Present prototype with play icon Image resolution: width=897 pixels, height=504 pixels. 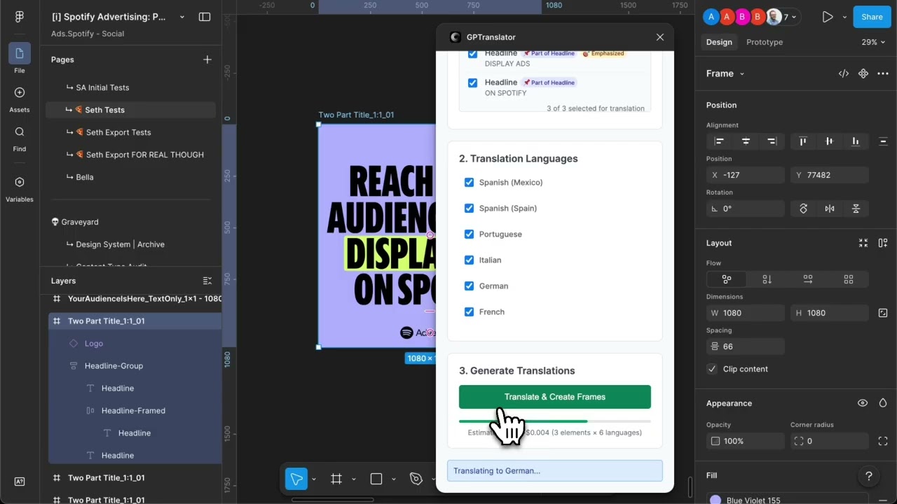tap(828, 17)
